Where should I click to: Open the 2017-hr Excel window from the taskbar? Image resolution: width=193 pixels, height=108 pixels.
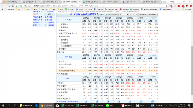[68, 105]
